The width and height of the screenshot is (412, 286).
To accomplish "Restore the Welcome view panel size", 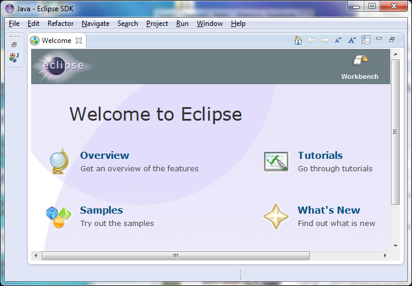I will pos(392,39).
